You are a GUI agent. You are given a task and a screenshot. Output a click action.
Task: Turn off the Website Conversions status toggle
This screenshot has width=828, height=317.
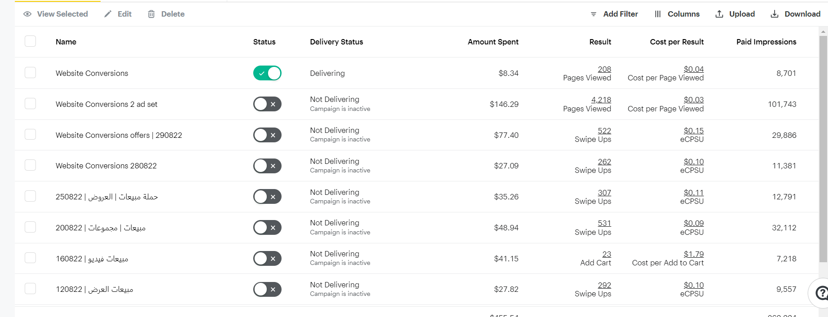point(267,73)
